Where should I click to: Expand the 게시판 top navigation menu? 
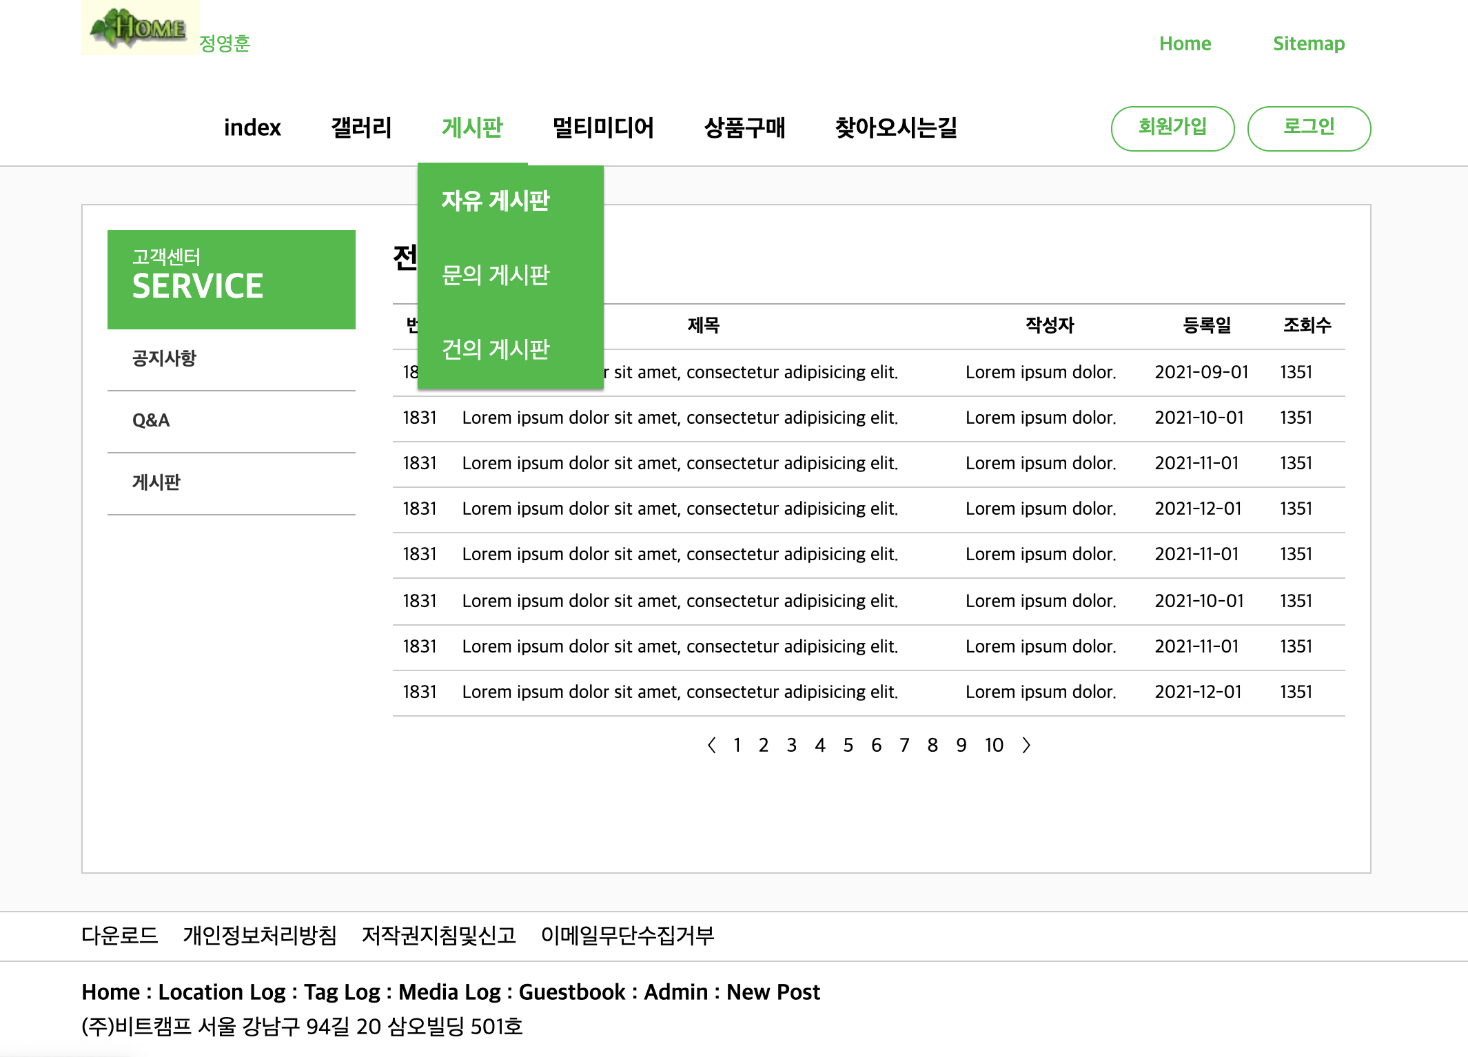472,127
